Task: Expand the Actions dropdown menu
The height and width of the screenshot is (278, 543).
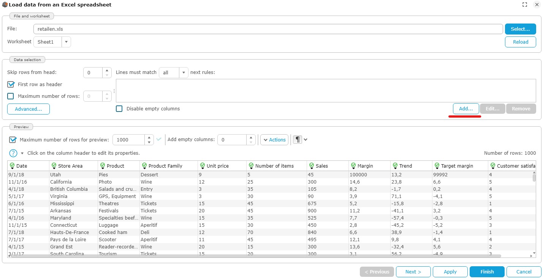Action: point(274,140)
